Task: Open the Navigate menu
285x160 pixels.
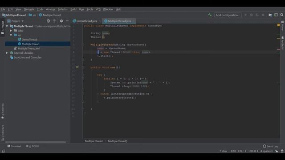Action: [x=29, y=9]
